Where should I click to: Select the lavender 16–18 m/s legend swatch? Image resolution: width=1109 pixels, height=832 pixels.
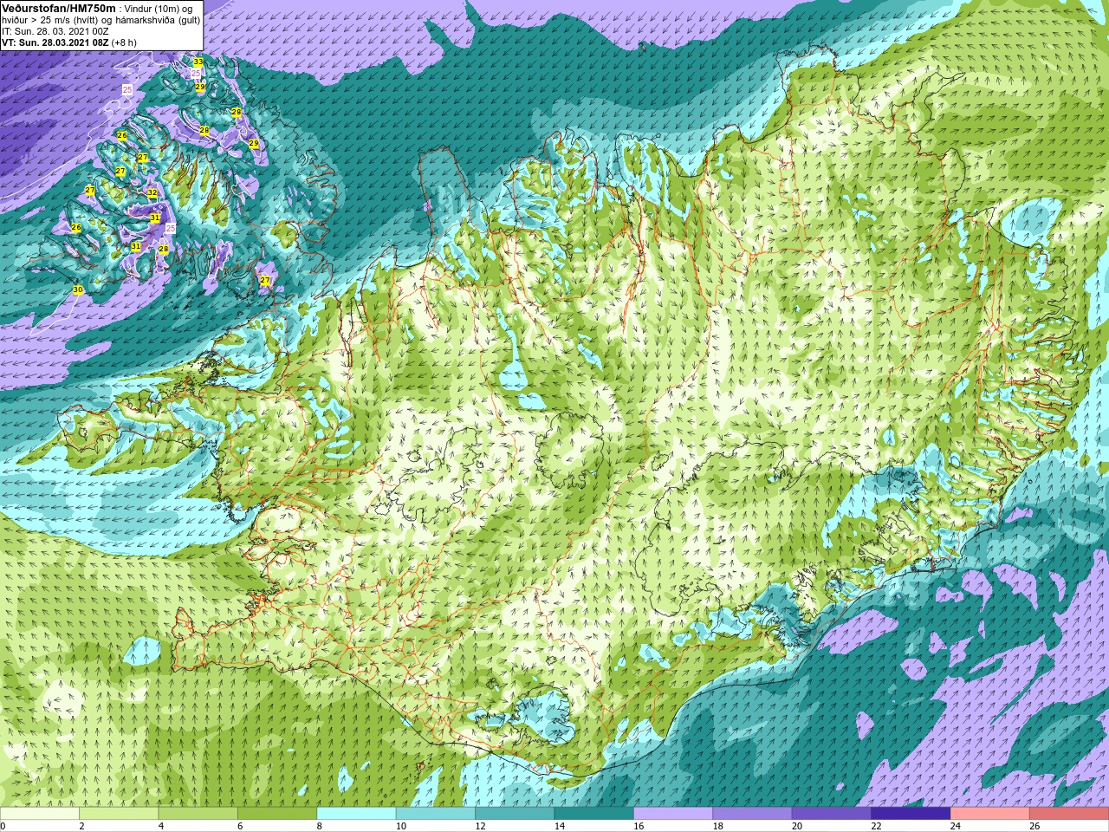click(x=673, y=814)
